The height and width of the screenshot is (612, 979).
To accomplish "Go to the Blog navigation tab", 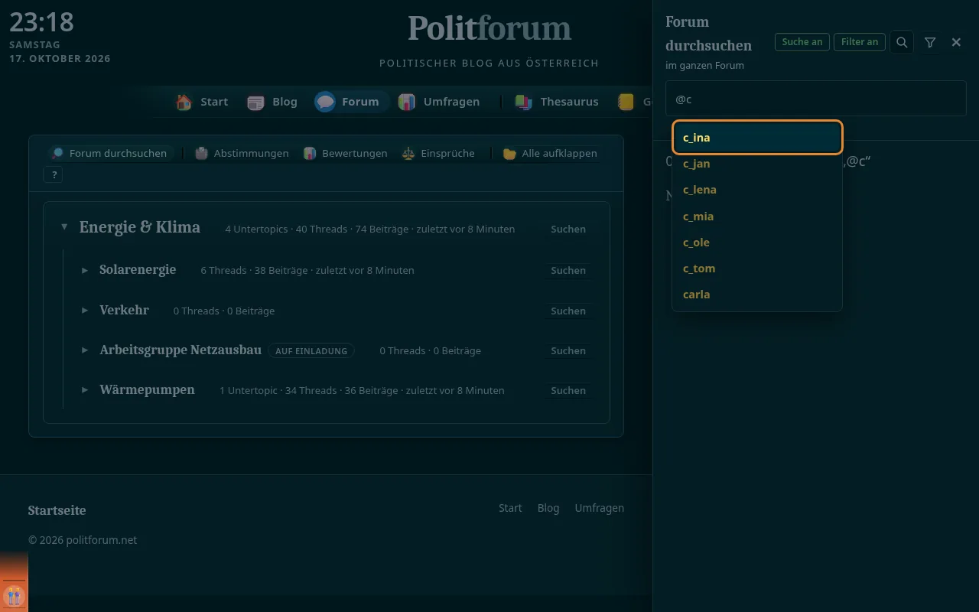I will [x=273, y=102].
